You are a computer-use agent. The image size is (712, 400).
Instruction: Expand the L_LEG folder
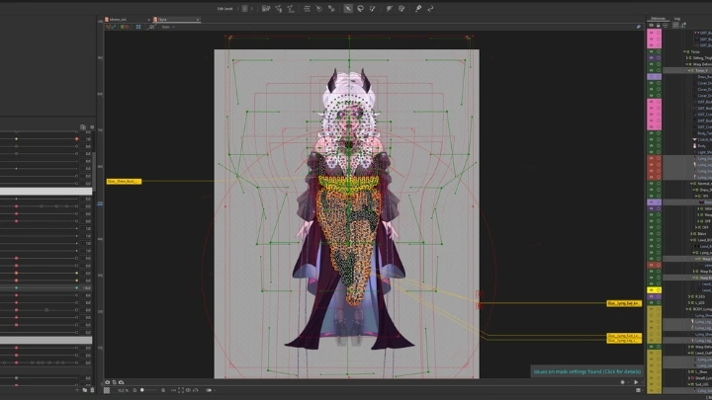tap(689, 302)
